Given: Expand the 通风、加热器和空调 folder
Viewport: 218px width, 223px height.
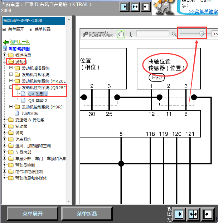Looking at the screenshot, I should 4,145.
